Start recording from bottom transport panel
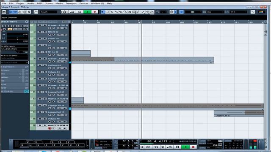271x152 pixels. [x=193, y=147]
